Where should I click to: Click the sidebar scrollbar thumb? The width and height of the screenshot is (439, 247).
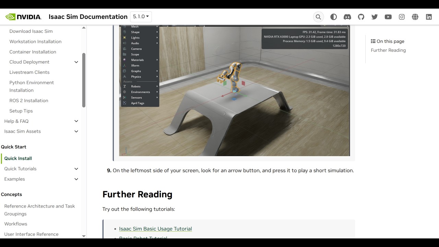(x=84, y=80)
